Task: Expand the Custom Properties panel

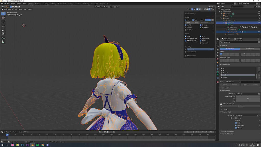Action: pyautogui.click(x=227, y=134)
